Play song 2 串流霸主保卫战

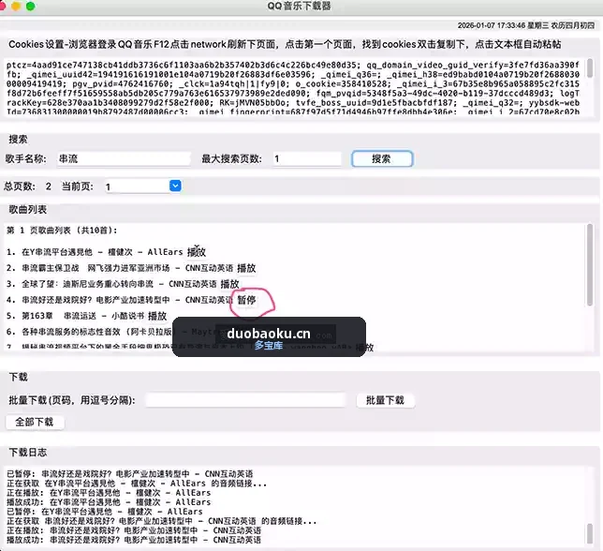[x=246, y=268]
